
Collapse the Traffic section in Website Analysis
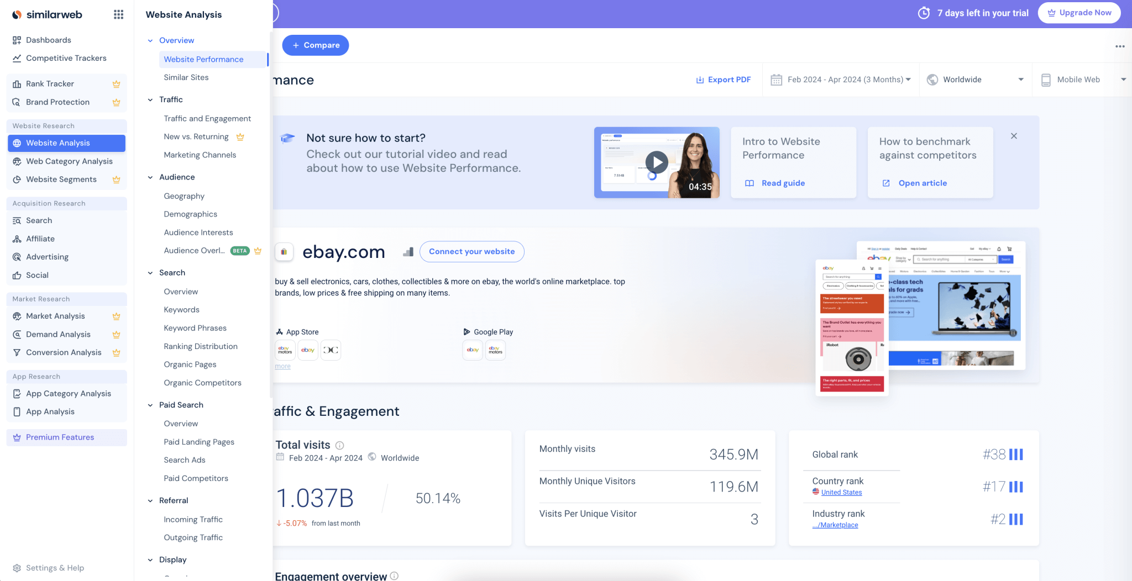[x=150, y=99]
